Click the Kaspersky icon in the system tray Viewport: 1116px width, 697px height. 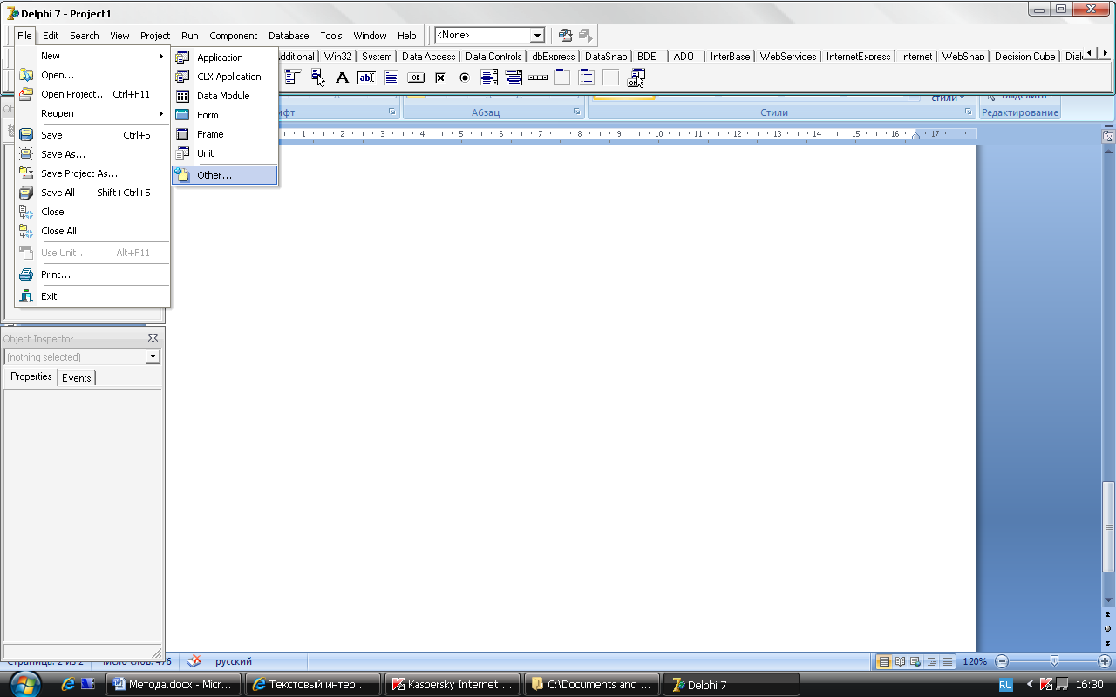1046,684
